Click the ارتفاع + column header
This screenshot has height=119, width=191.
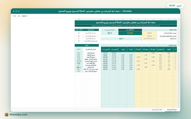131,49
